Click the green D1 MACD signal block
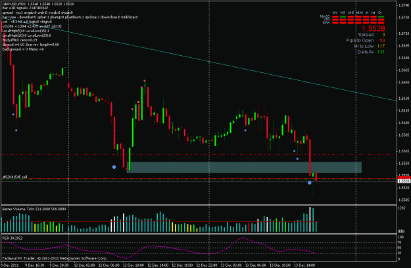Image resolution: width=411 pixels, height=268 pixels. click(381, 17)
